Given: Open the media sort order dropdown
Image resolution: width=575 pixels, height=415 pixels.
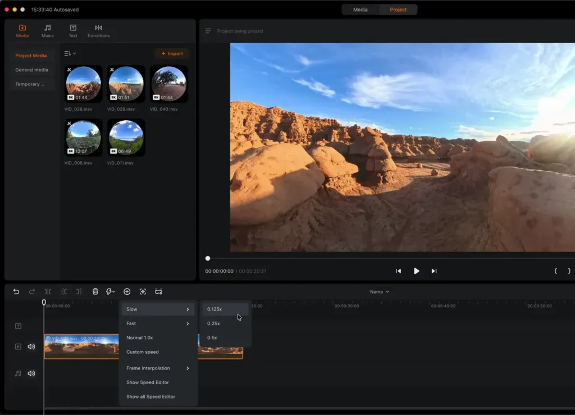Looking at the screenshot, I should (70, 53).
